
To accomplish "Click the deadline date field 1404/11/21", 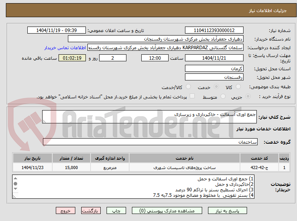I will point(214,58).
